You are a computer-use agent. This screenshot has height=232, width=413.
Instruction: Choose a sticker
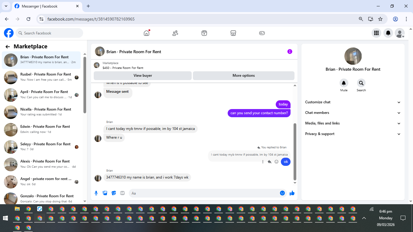(x=114, y=193)
